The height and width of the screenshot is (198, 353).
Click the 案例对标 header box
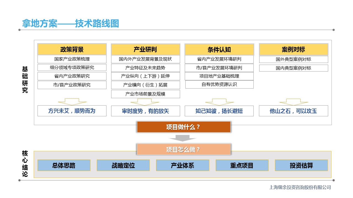pyautogui.click(x=294, y=50)
